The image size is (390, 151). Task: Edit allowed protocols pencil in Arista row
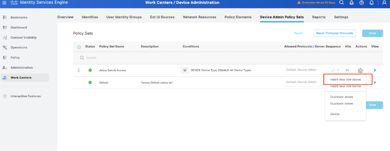pos(333,70)
